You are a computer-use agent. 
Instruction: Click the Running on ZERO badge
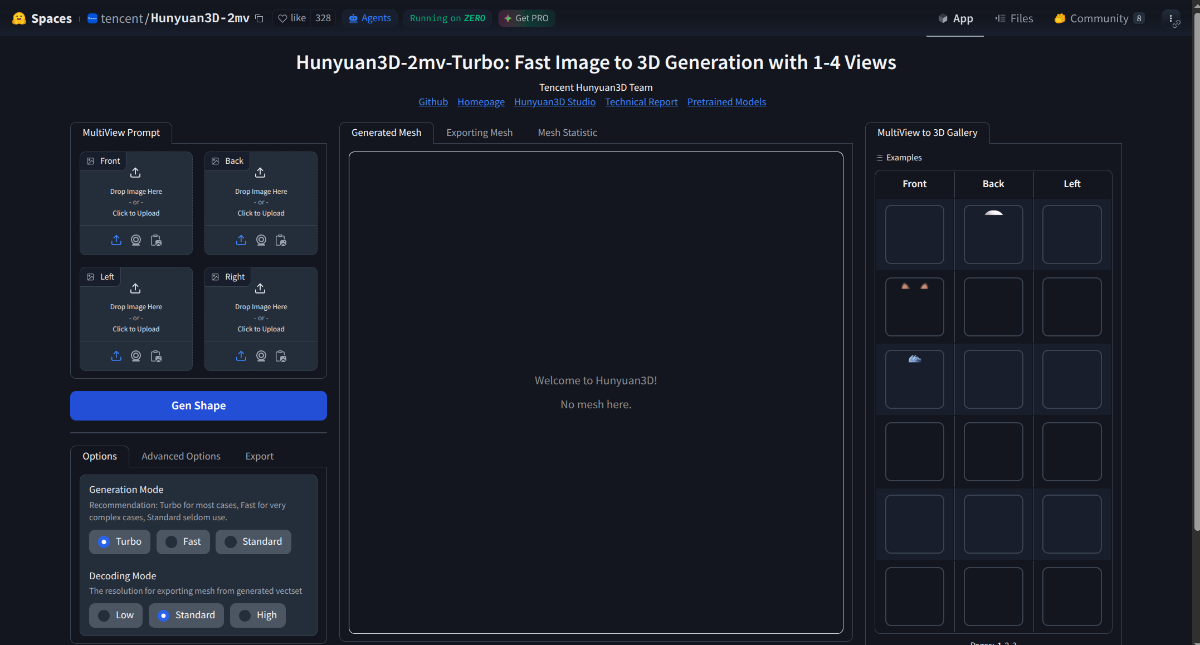tap(447, 18)
